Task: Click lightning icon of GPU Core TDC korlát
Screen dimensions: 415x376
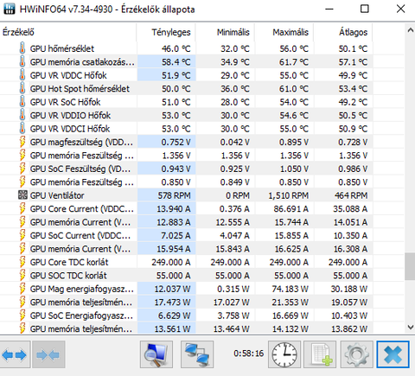Action: coord(22,262)
